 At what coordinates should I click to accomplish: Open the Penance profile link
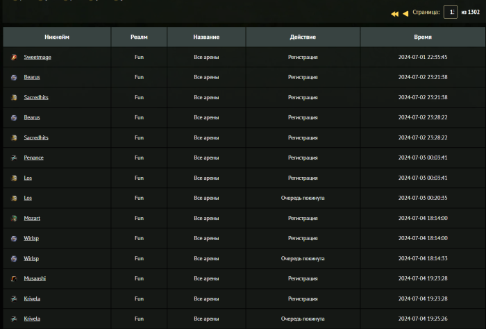[x=34, y=158]
